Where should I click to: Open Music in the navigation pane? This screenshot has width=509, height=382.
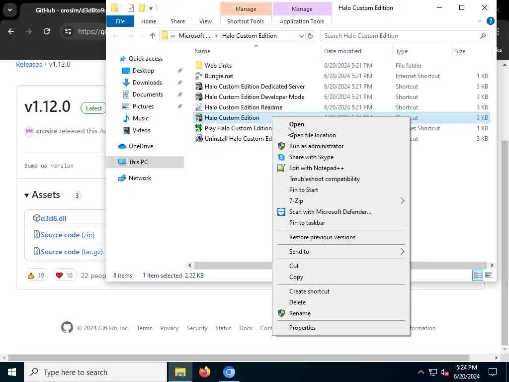(x=140, y=118)
